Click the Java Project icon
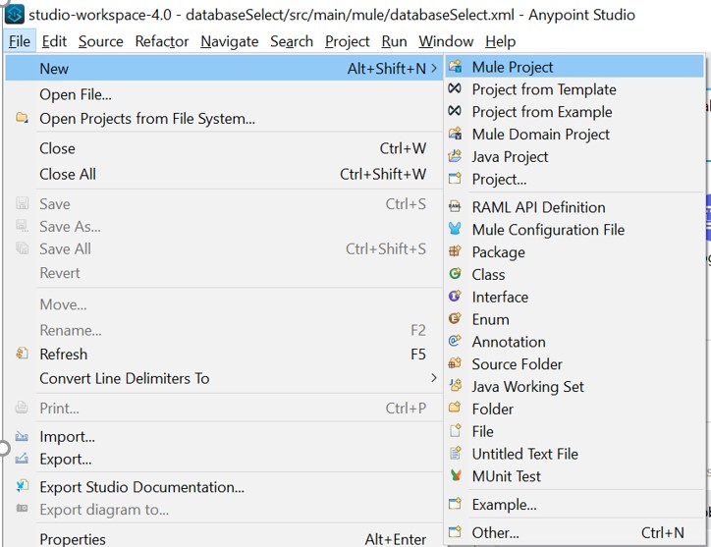The image size is (711, 547). point(455,157)
